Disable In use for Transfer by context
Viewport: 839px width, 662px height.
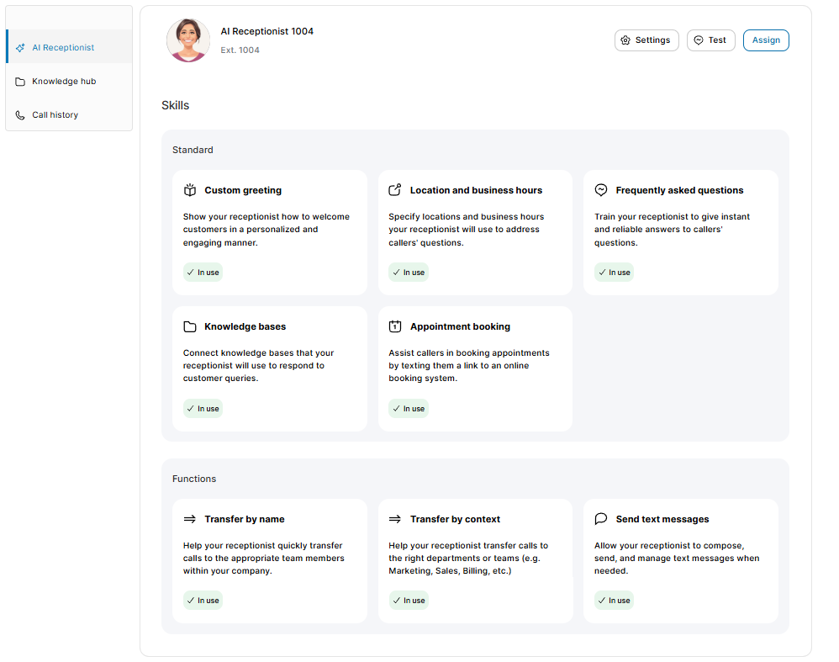point(409,600)
